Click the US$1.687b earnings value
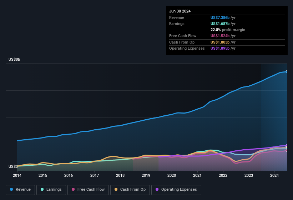293x200 pixels. [x=220, y=24]
